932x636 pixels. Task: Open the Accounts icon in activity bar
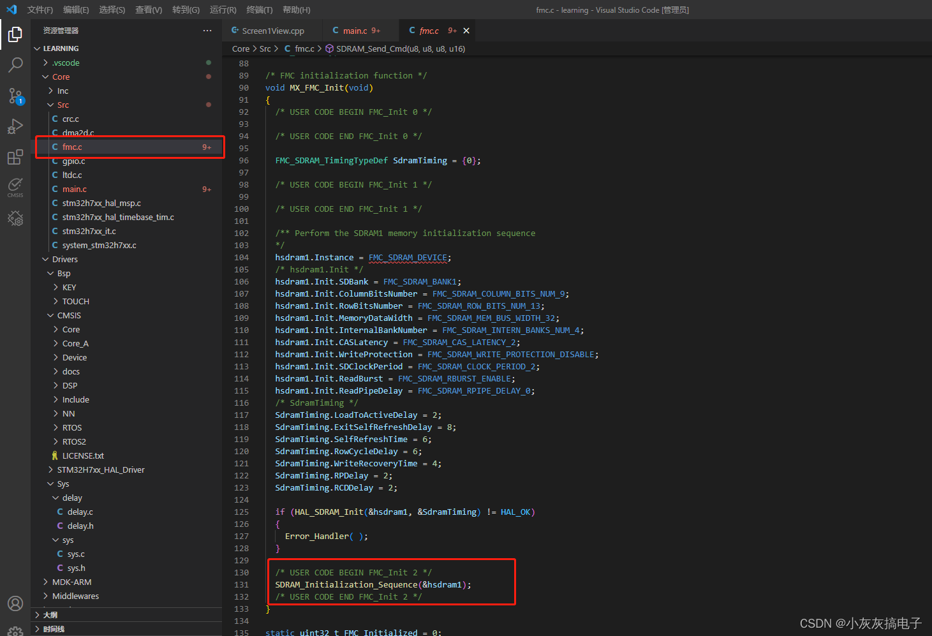[15, 603]
